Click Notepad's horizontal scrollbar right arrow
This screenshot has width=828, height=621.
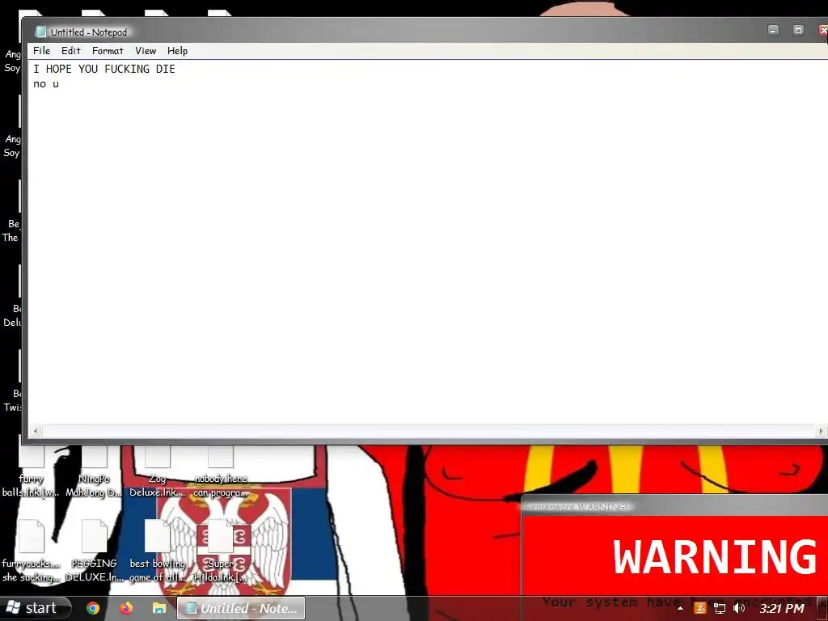[x=821, y=431]
